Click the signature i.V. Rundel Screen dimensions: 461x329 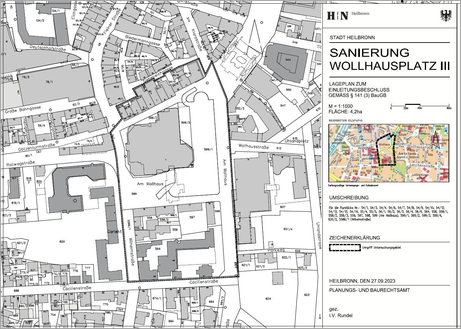point(341,316)
